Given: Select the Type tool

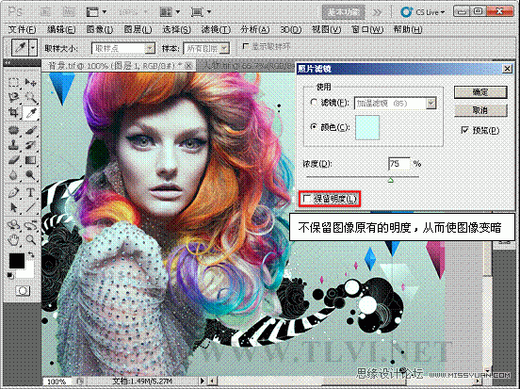Looking at the screenshot, I should coord(30,192).
